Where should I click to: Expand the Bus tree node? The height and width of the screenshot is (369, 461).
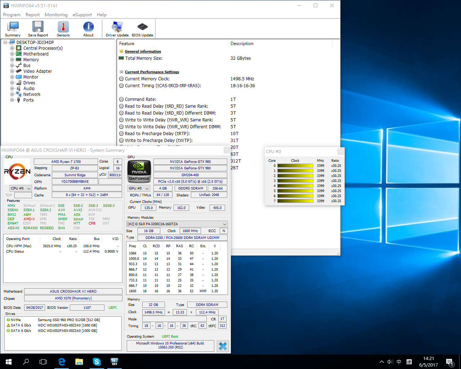12,65
